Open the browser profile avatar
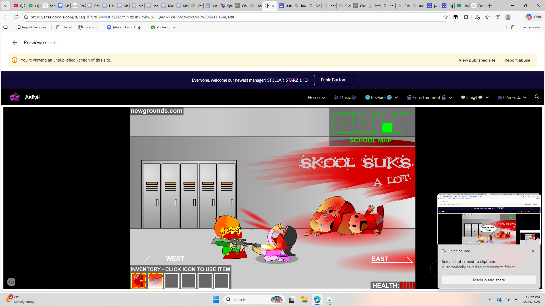This screenshot has width=545, height=306. click(x=508, y=17)
